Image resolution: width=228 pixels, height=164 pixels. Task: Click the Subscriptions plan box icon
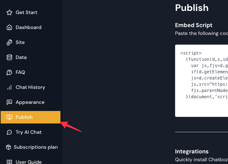(x=8, y=147)
